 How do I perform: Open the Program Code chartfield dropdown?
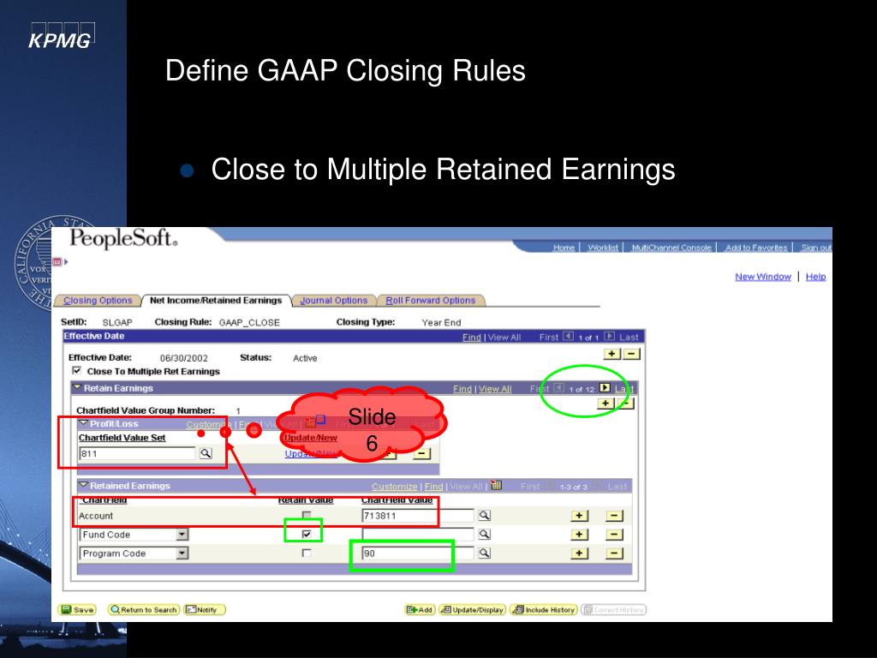click(x=182, y=553)
